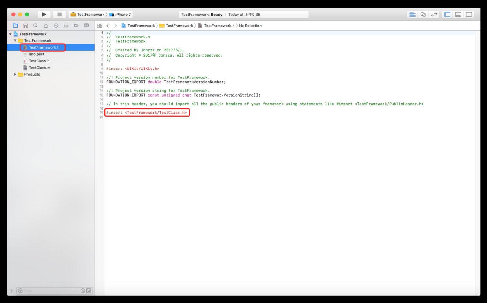Switch to the Version editor
487x303 pixels.
coord(434,15)
